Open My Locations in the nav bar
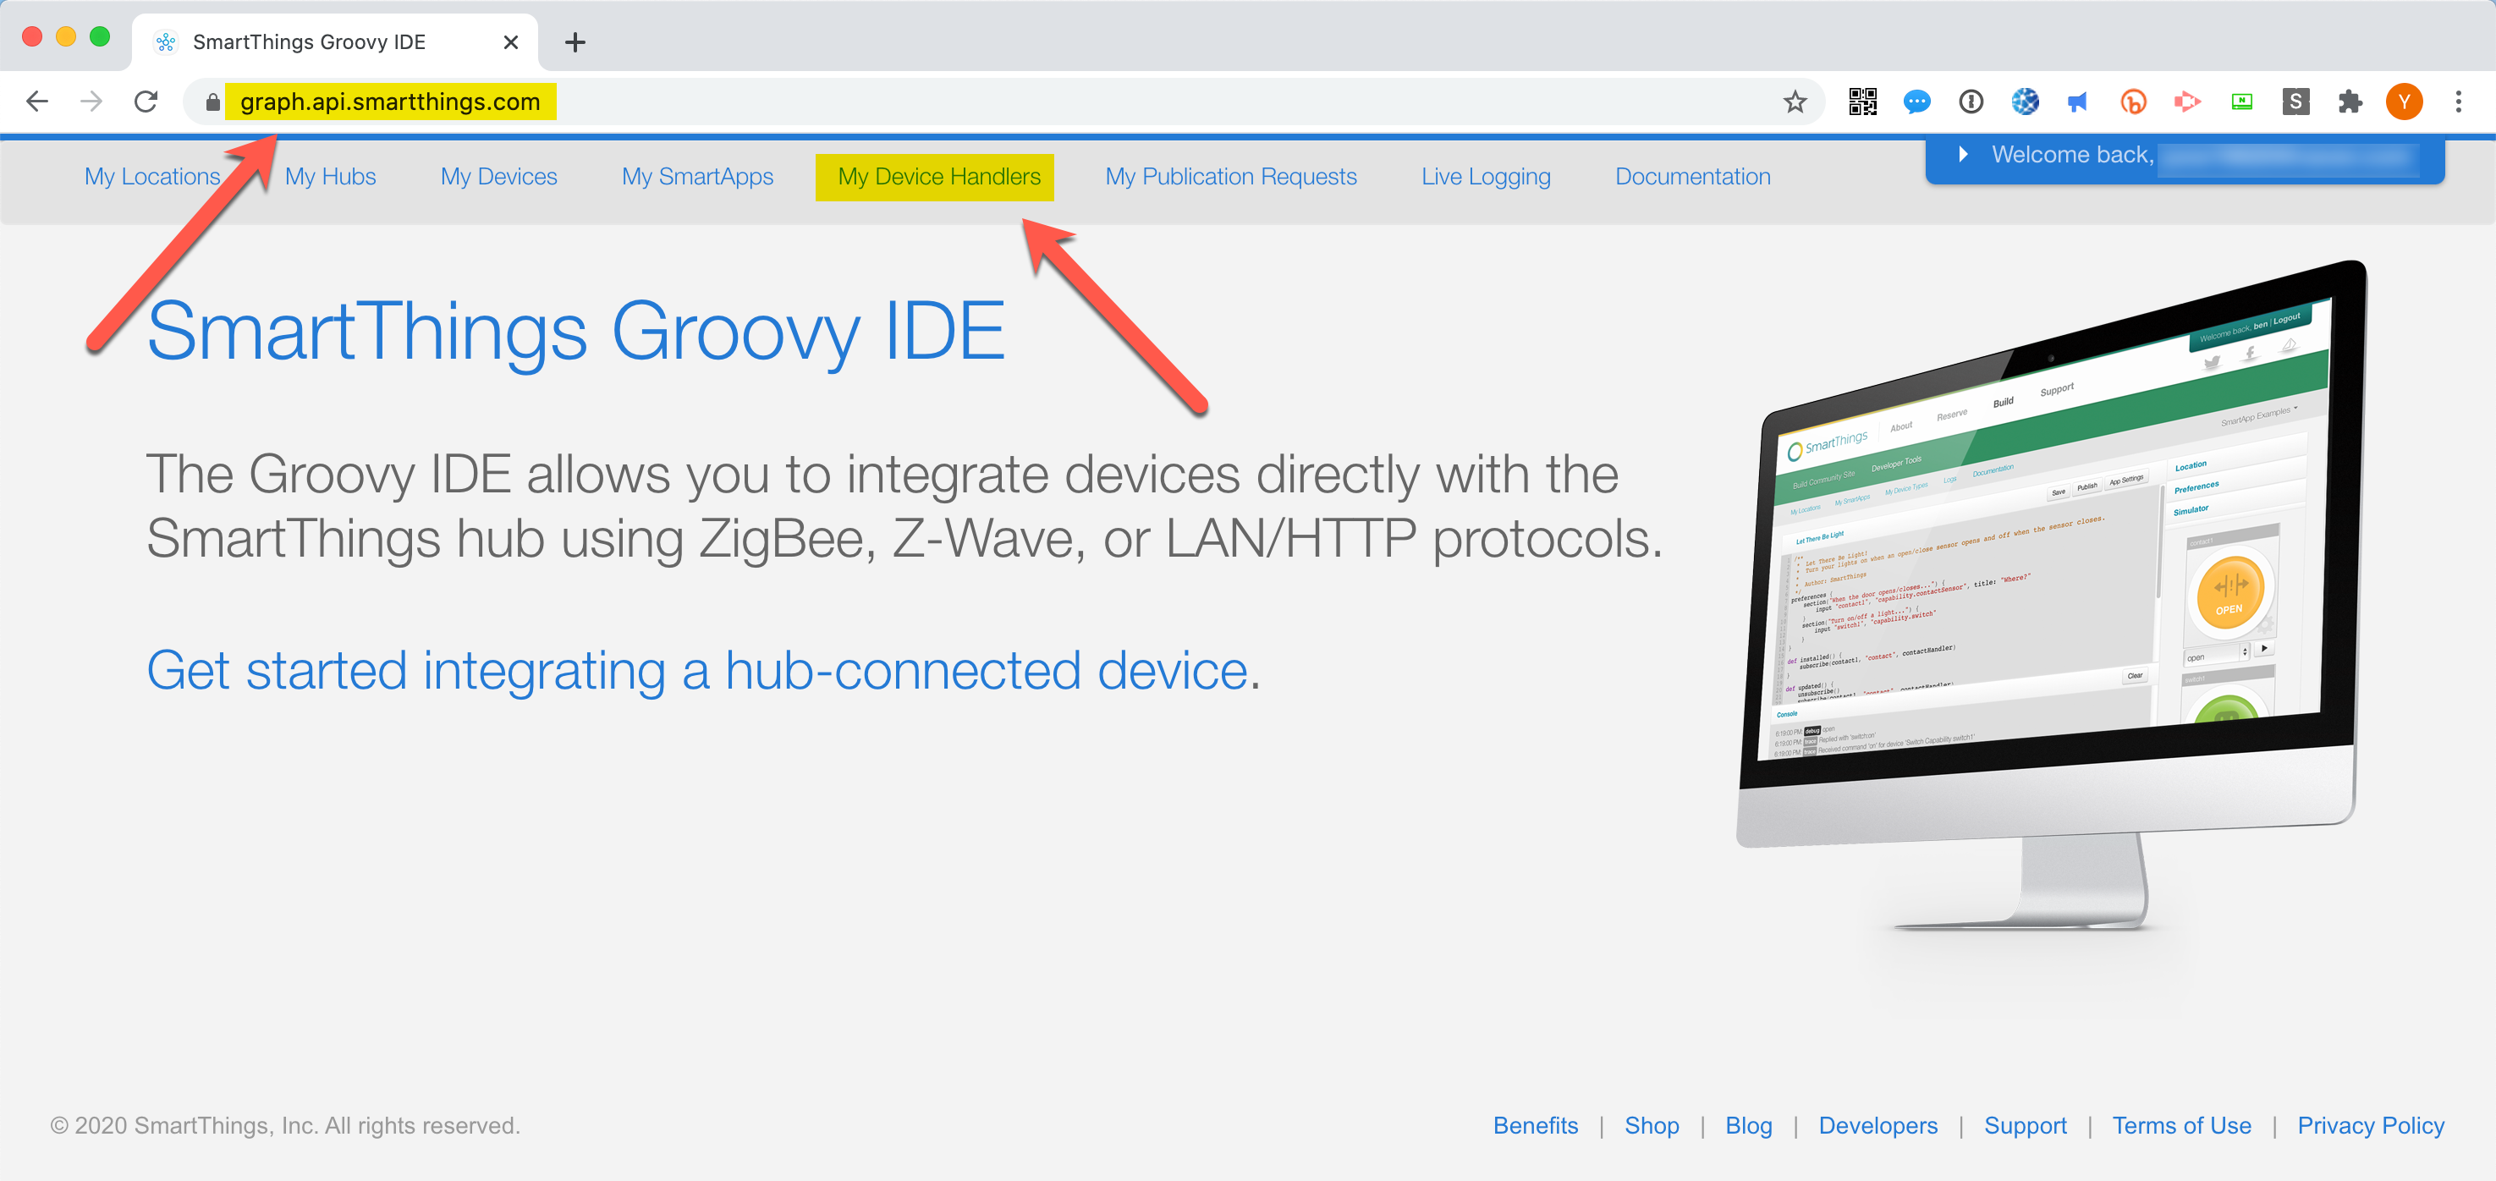The image size is (2496, 1181). tap(152, 178)
